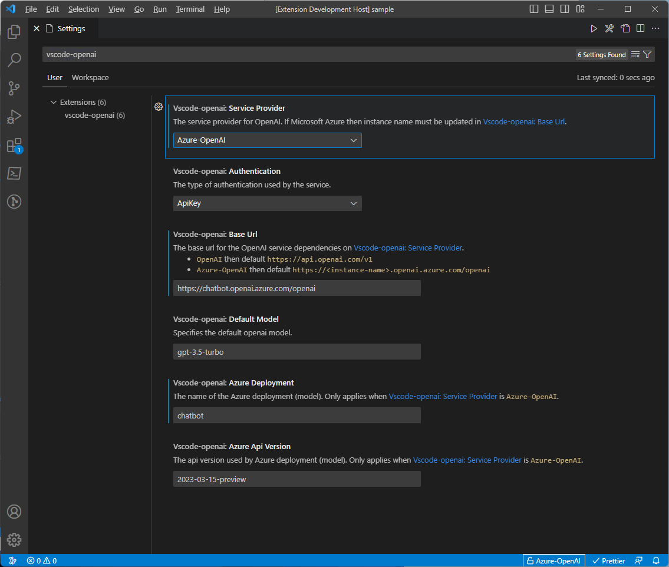Toggle the primary side bar layout icon
Image resolution: width=669 pixels, height=567 pixels.
(x=534, y=9)
